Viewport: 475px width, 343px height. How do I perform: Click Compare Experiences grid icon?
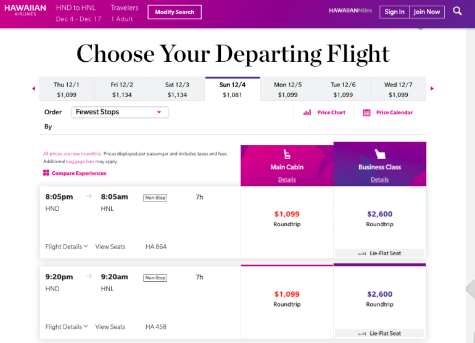pyautogui.click(x=46, y=173)
